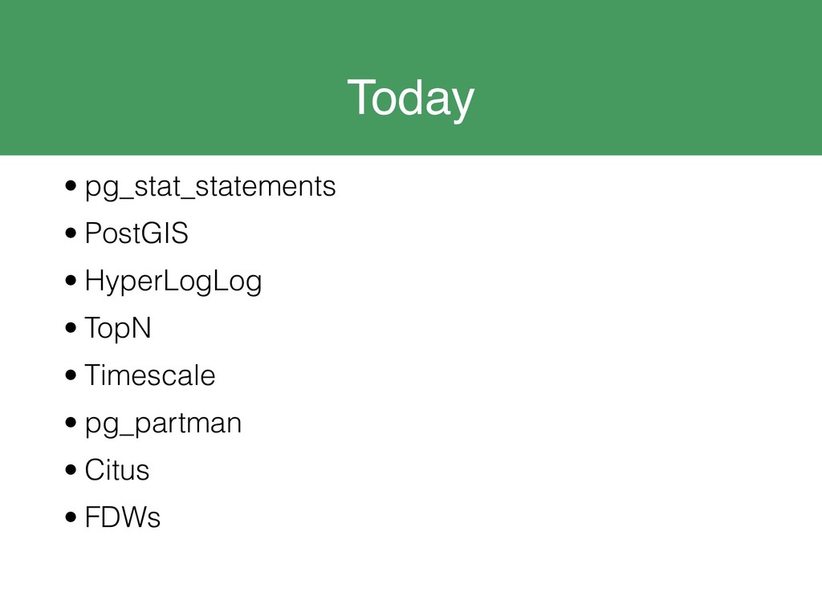Viewport: 822px width, 616px height.
Task: Select the pg_stat_statements bullet text
Action: (210, 188)
